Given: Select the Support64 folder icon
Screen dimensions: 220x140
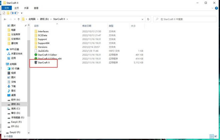Looking at the screenshot, I should pos(36,43).
